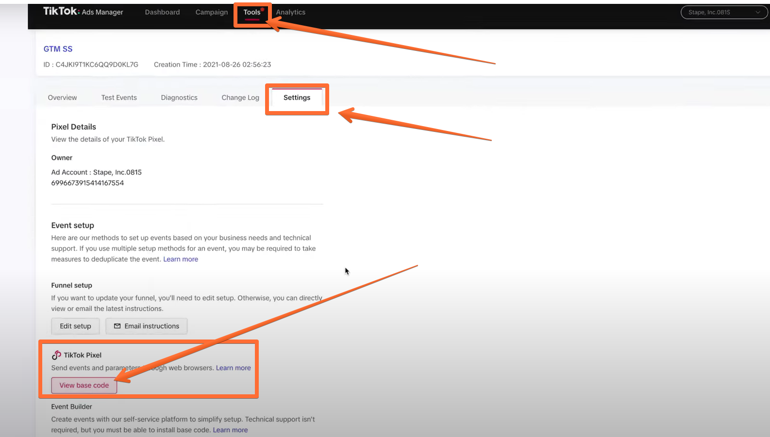This screenshot has height=437, width=770.
Task: Select the Settings tab
Action: [x=297, y=97]
